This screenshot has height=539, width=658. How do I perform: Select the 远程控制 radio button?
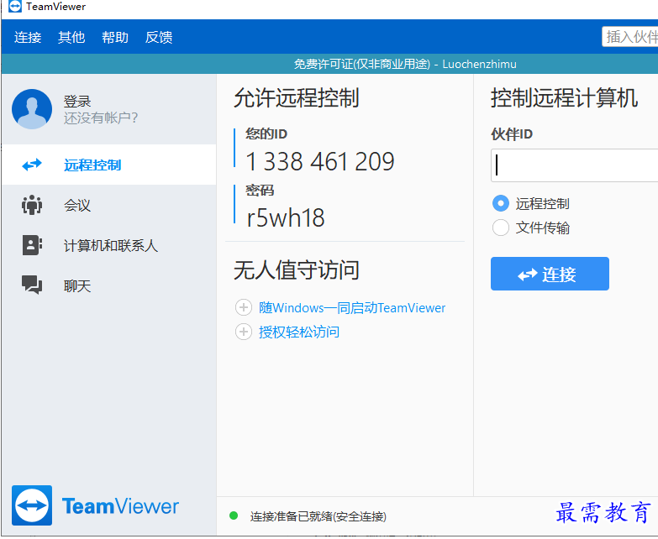click(x=501, y=203)
